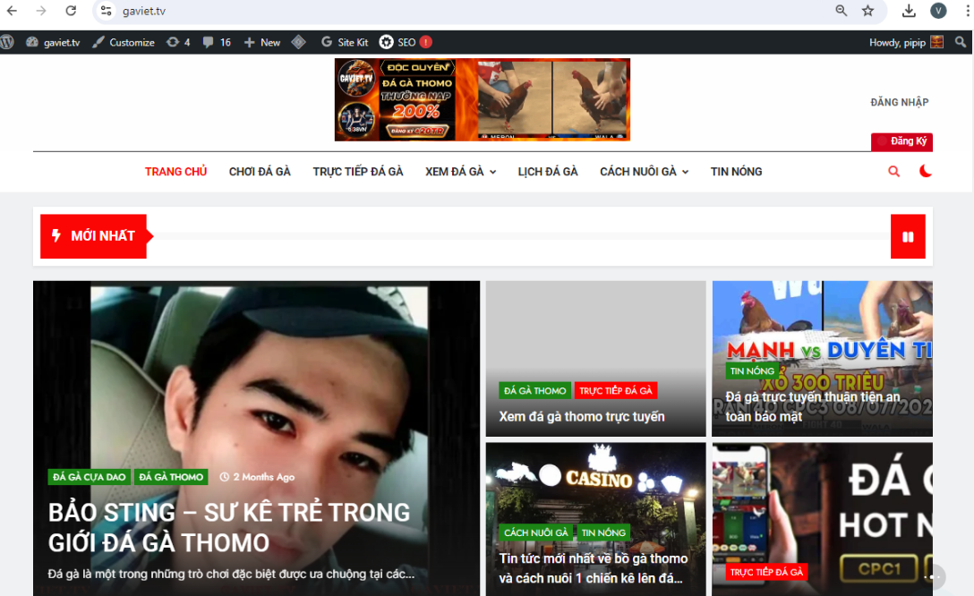Click the diamond icon in admin bar

pyautogui.click(x=299, y=42)
